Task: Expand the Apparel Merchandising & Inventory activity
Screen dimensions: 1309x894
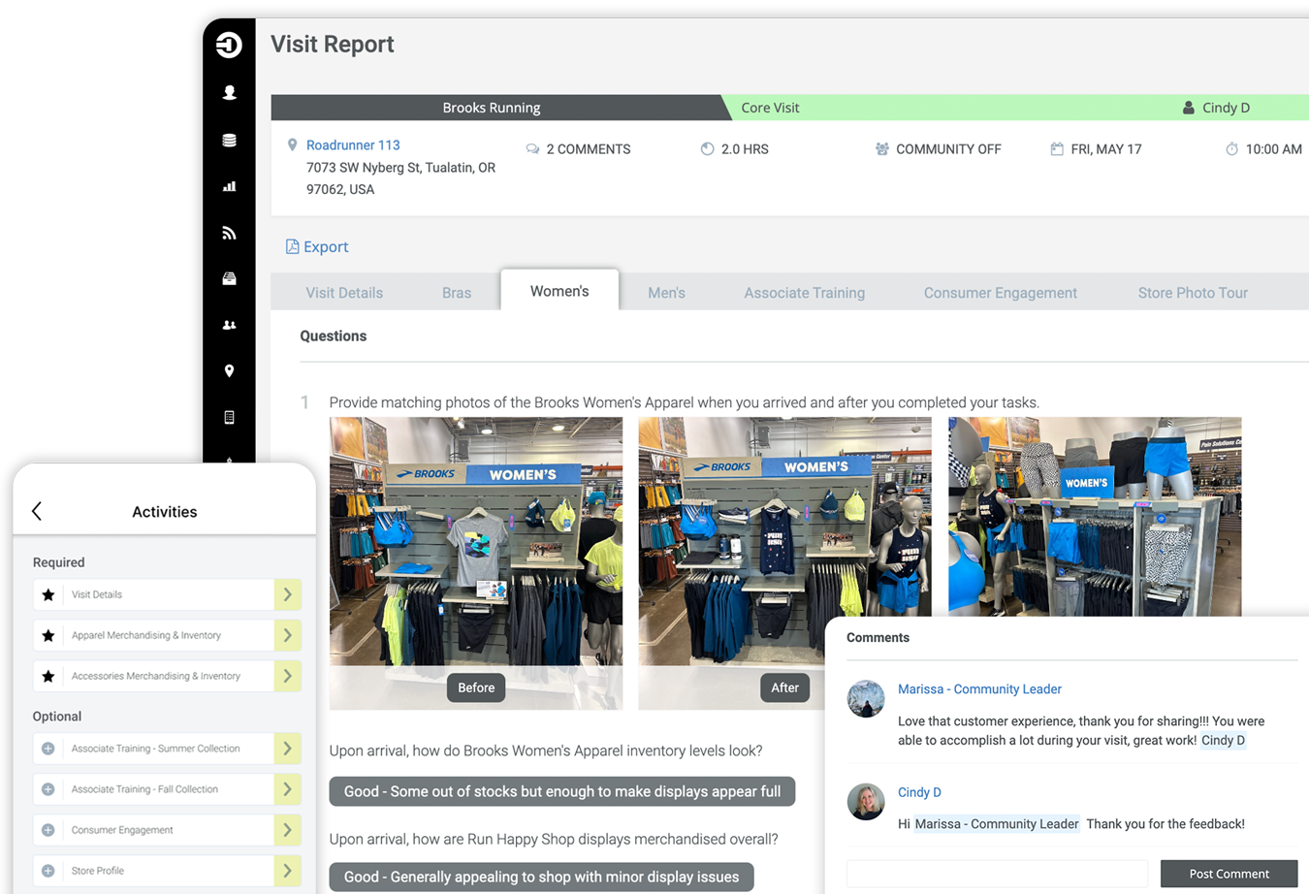Action: pyautogui.click(x=287, y=635)
